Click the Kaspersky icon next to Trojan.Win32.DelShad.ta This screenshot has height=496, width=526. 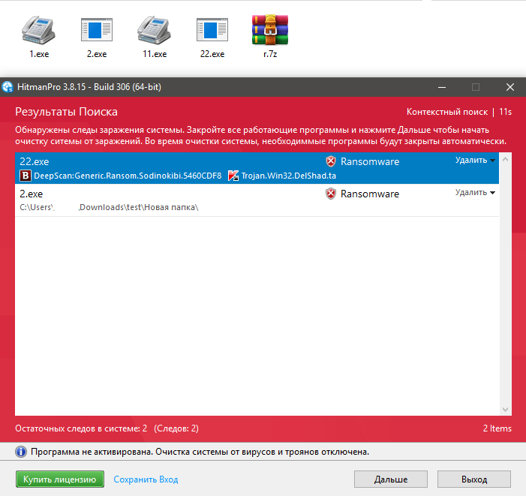point(233,176)
